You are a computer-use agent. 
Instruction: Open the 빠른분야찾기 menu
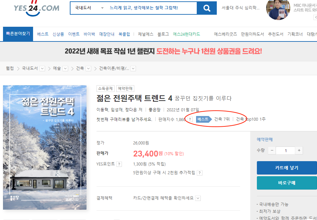click(18, 34)
